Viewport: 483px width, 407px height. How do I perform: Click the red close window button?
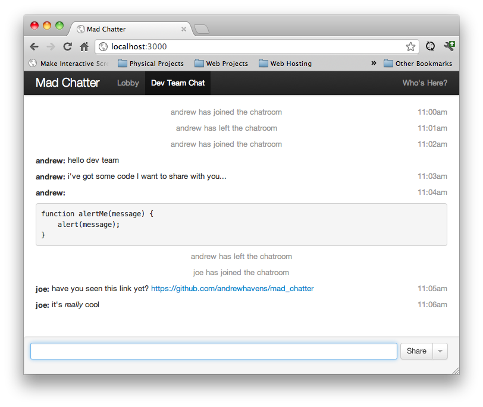coord(34,26)
